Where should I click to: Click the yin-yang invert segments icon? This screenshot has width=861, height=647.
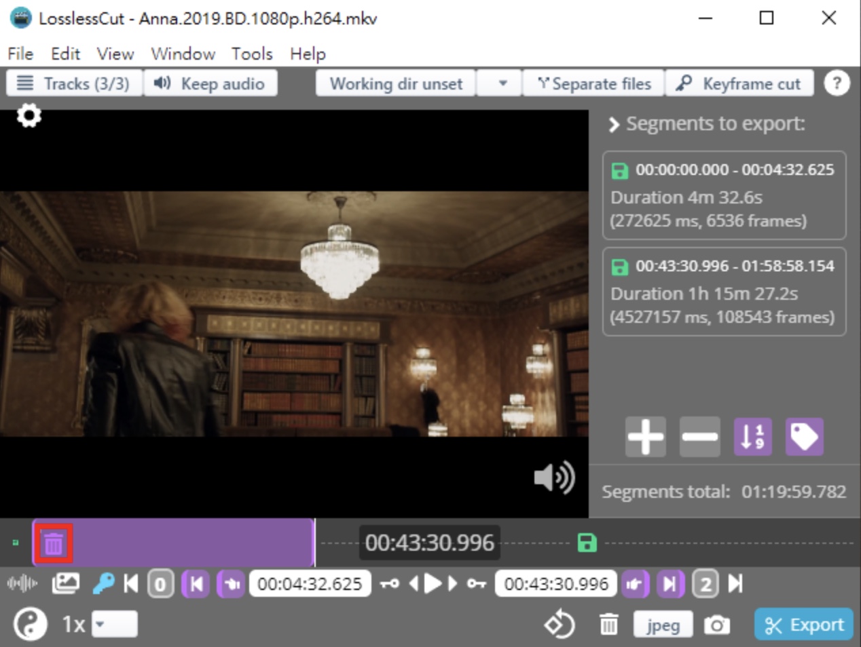[31, 624]
